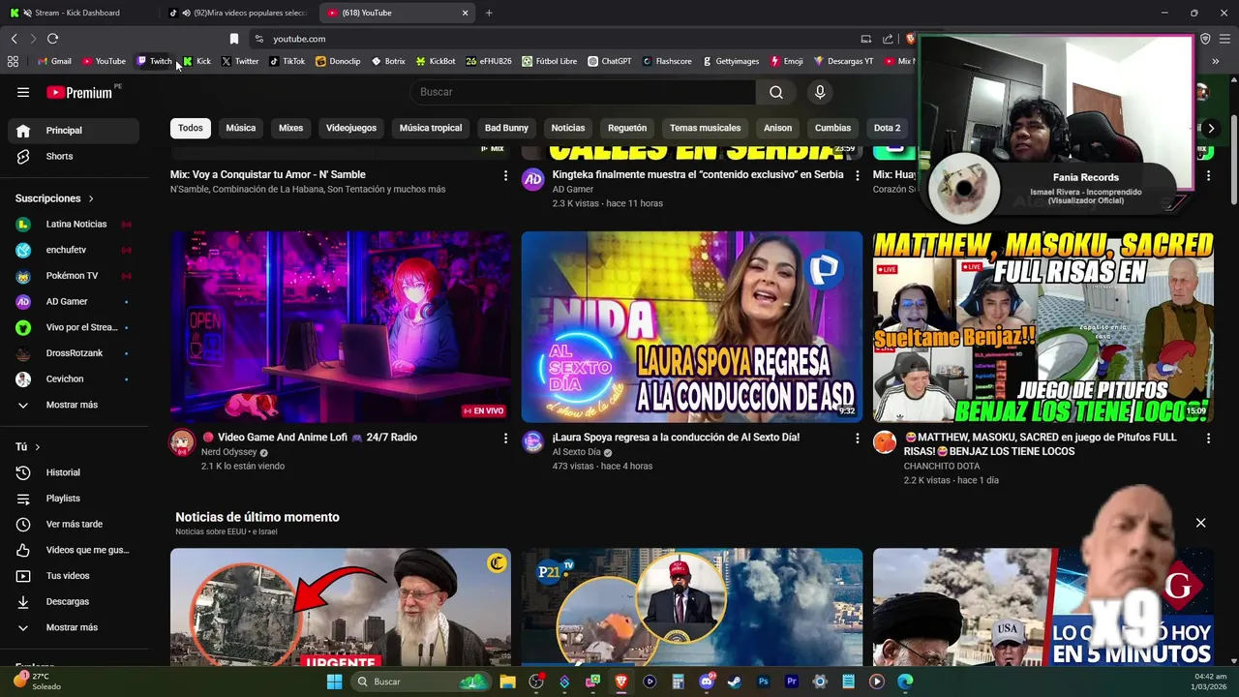Open Playlists in the sidebar
The image size is (1239, 697).
tap(74, 499)
